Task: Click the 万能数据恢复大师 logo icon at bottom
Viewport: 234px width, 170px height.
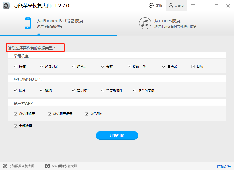Action: pos(5,166)
